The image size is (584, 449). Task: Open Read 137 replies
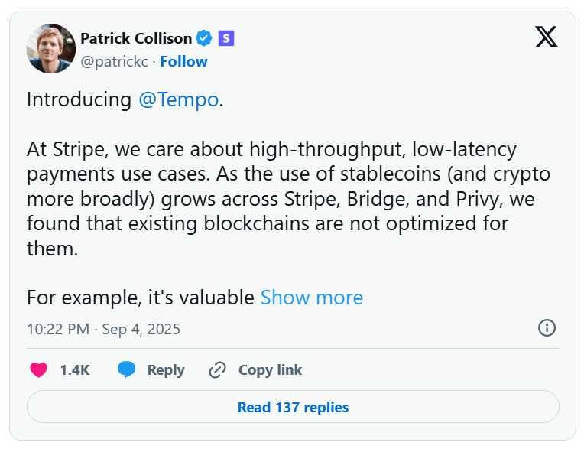point(293,407)
